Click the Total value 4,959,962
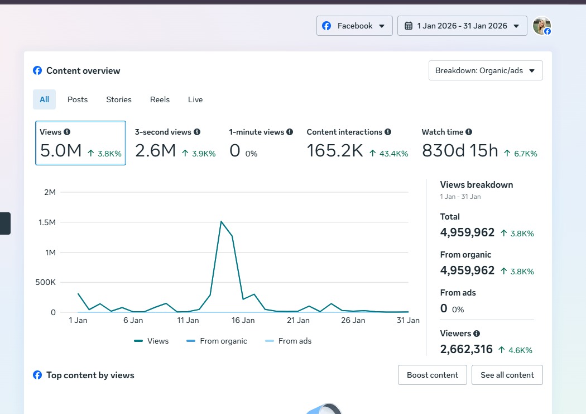586x414 pixels. (x=467, y=232)
